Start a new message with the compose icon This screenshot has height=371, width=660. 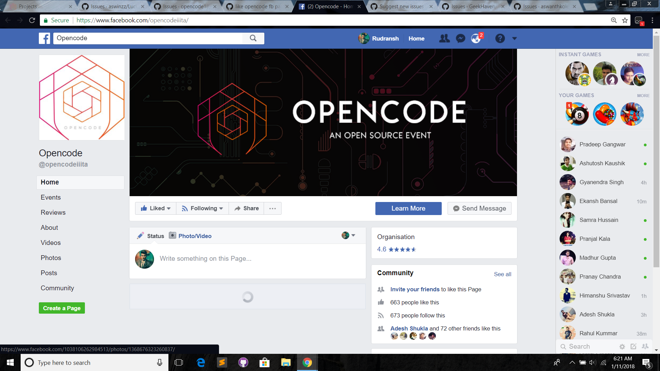coord(634,347)
